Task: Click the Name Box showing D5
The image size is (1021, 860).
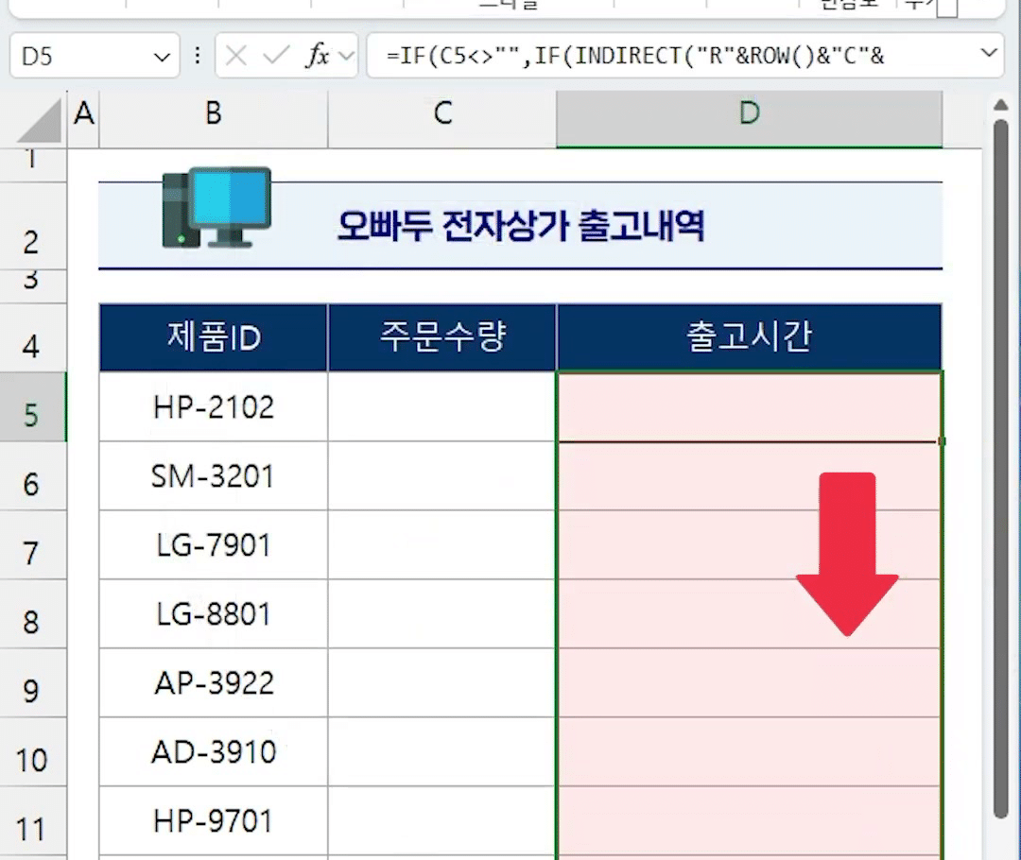Action: (95, 56)
